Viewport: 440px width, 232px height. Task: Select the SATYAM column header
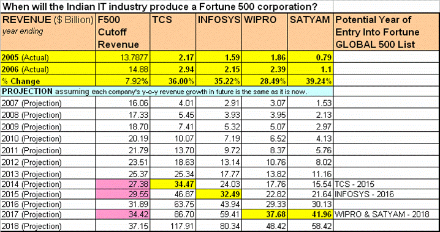coord(310,32)
